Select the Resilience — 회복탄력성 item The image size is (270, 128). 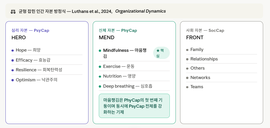[x=47, y=70]
